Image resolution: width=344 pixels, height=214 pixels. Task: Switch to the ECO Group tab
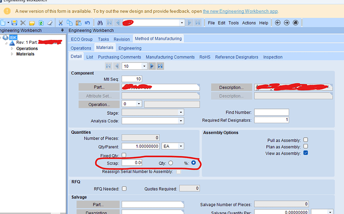click(x=82, y=39)
